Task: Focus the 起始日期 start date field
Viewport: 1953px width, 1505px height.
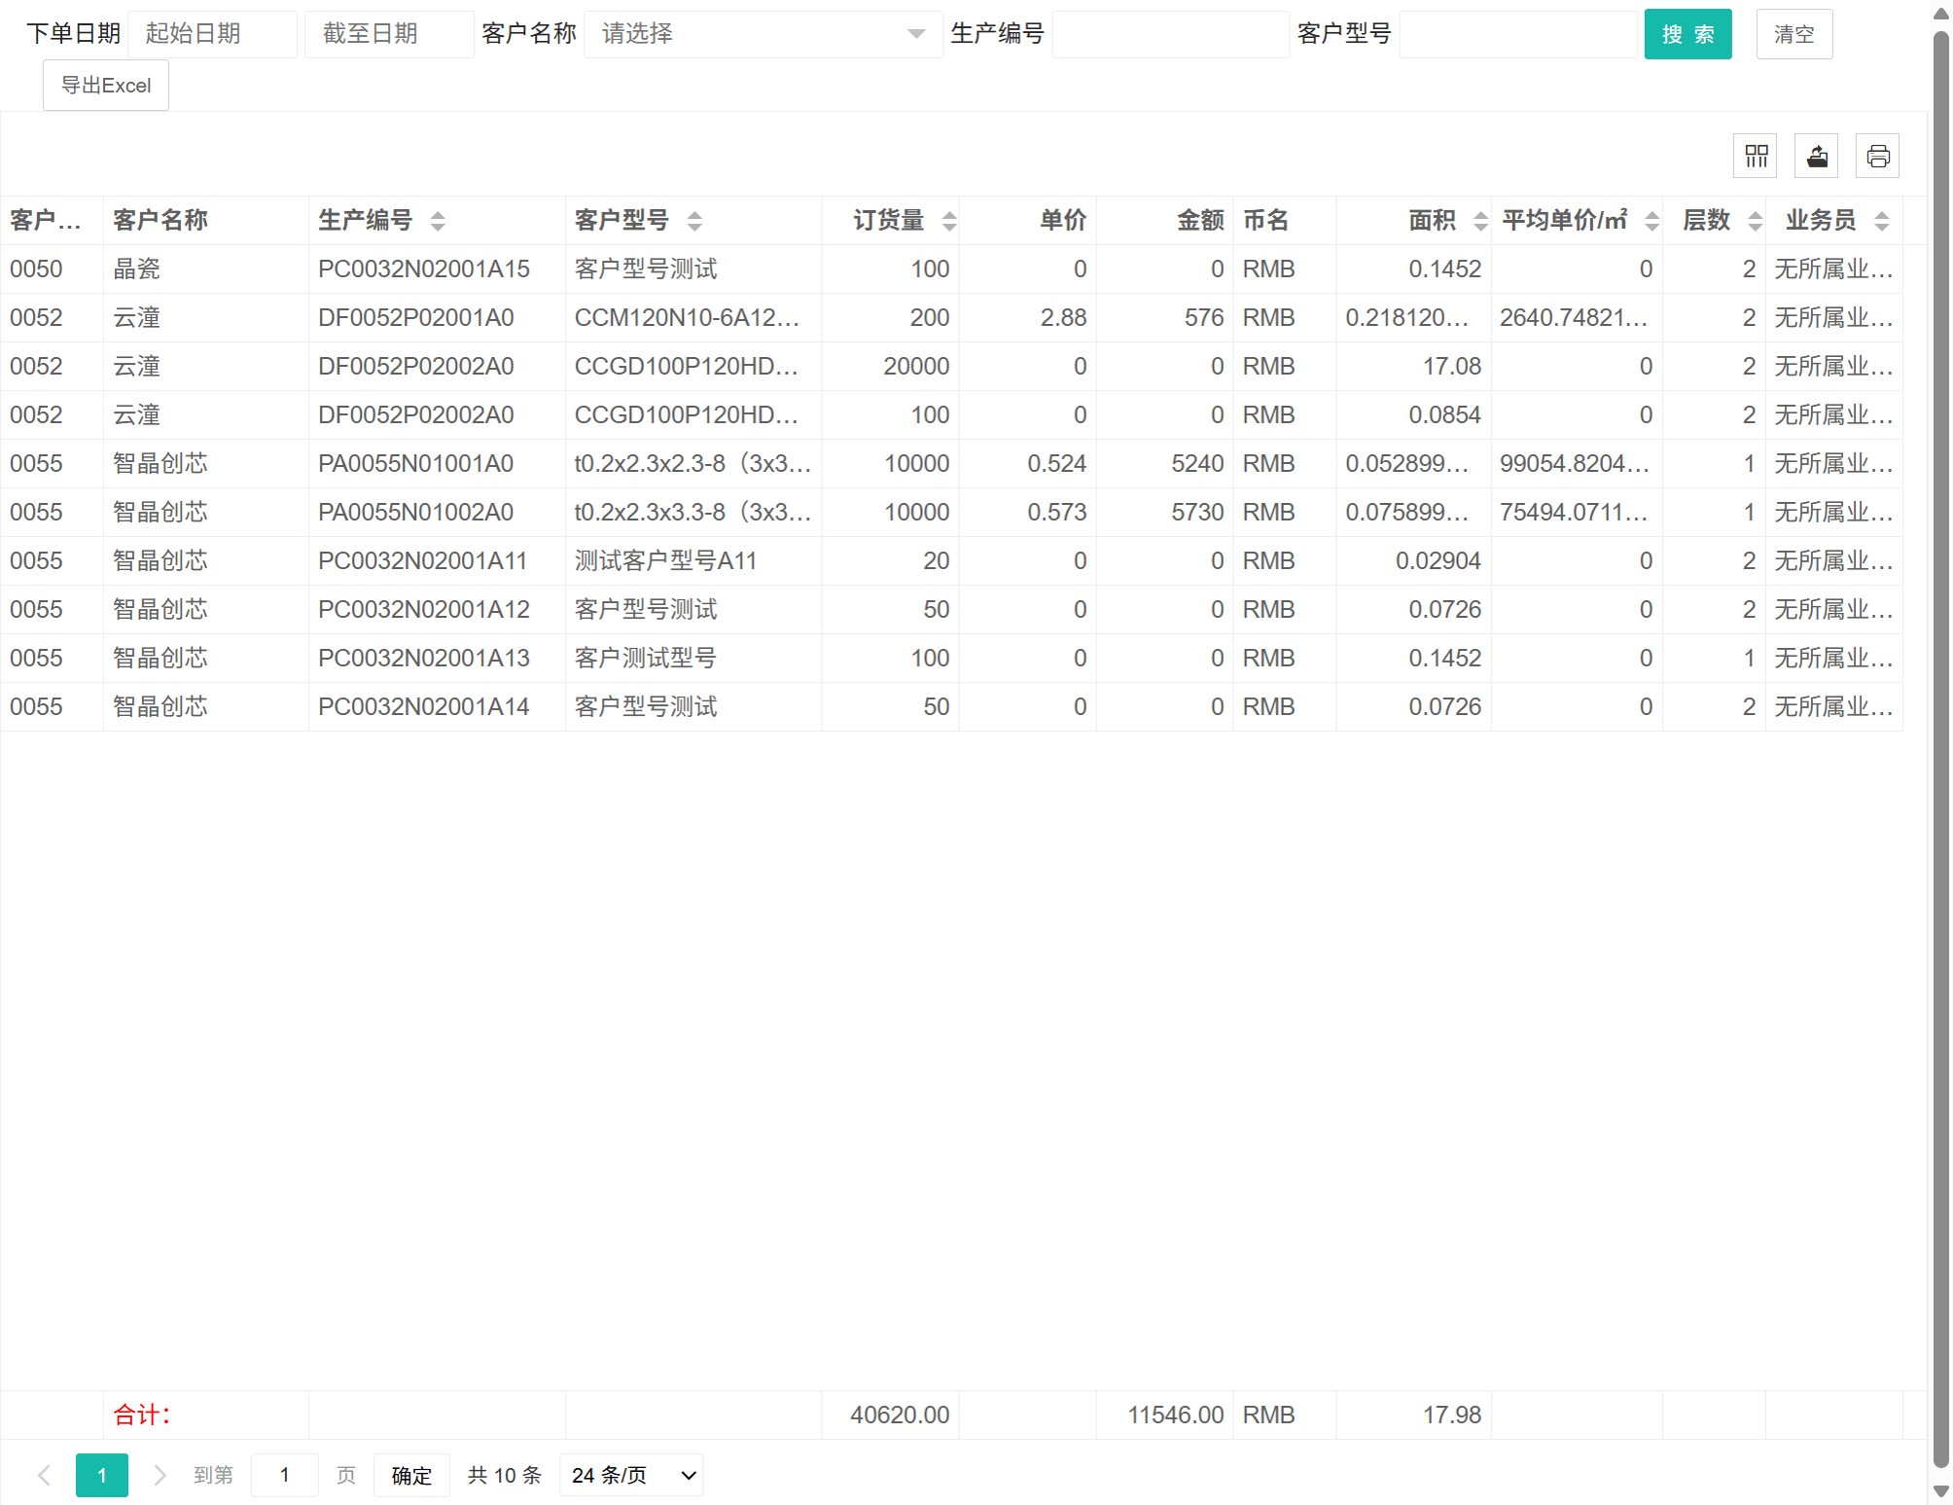Action: 212,34
